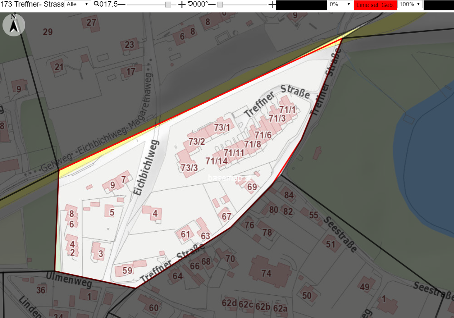
Task: Click the red 'Linie sel. Geb.' button
Action: 375,5
